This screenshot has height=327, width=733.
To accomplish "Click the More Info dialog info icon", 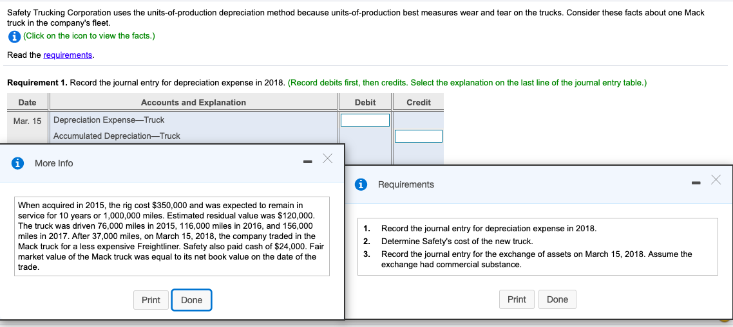I will [18, 163].
